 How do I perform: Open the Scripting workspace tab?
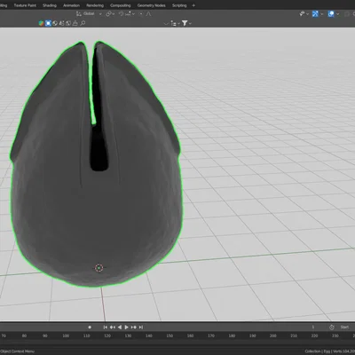click(179, 5)
